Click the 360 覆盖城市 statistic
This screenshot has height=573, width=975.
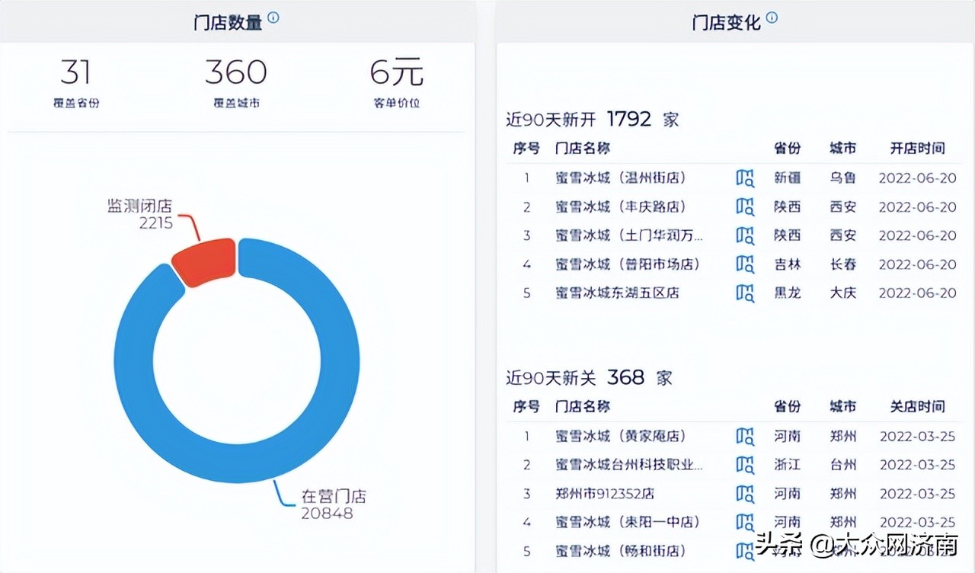236,83
